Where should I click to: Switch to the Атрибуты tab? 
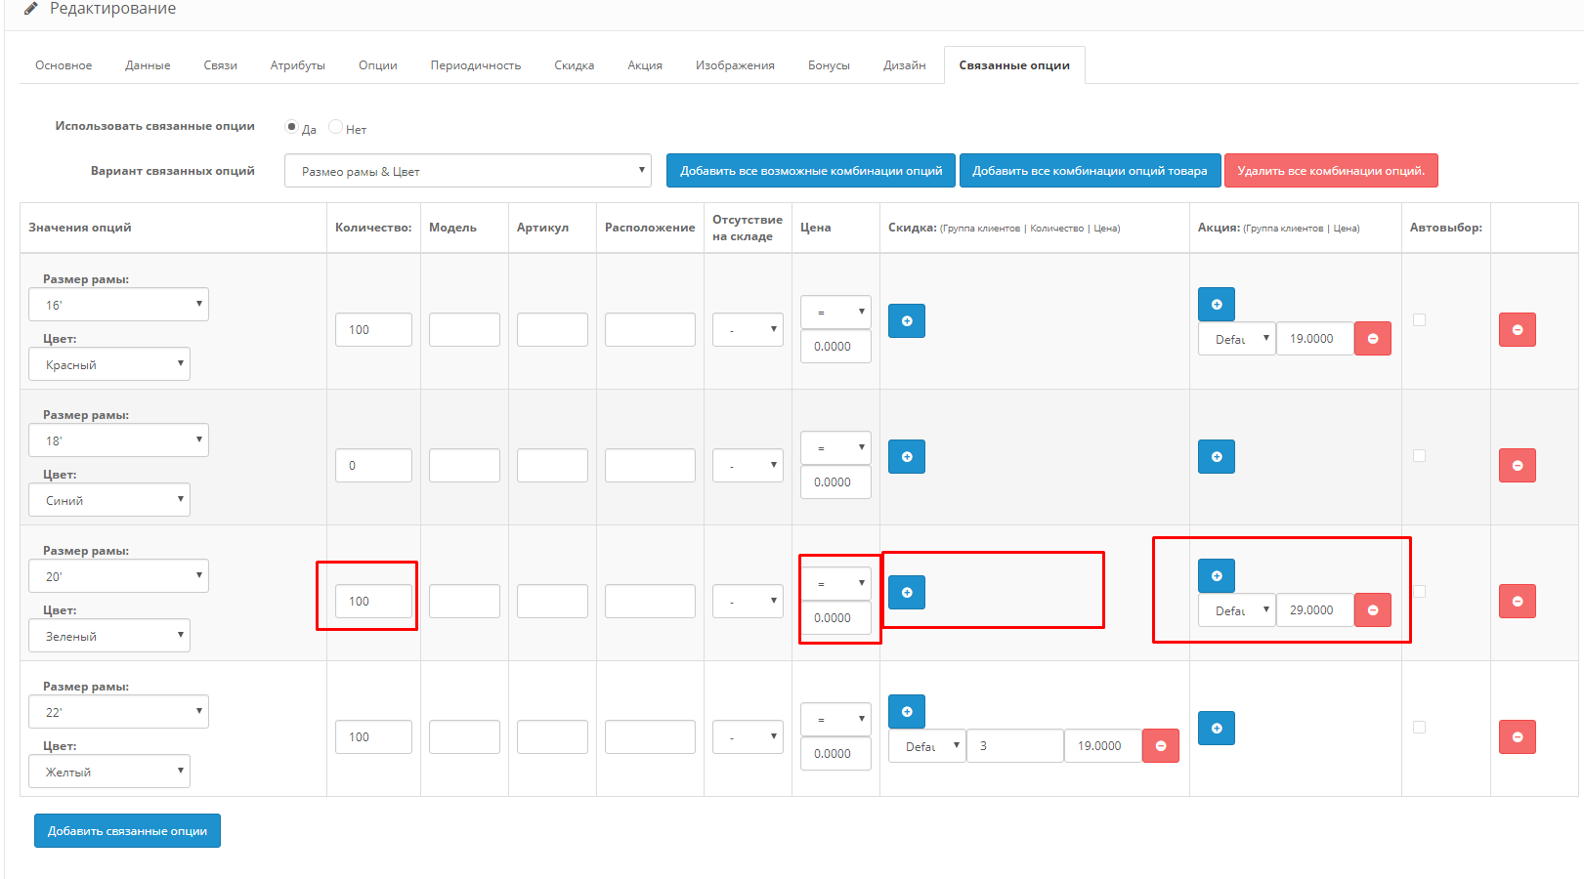[x=297, y=65]
